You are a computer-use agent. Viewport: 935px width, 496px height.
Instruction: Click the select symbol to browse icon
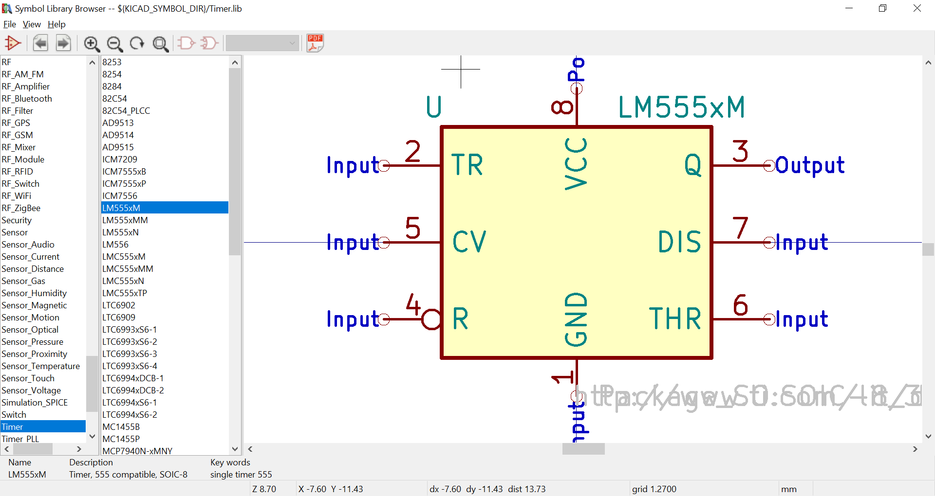click(x=13, y=44)
